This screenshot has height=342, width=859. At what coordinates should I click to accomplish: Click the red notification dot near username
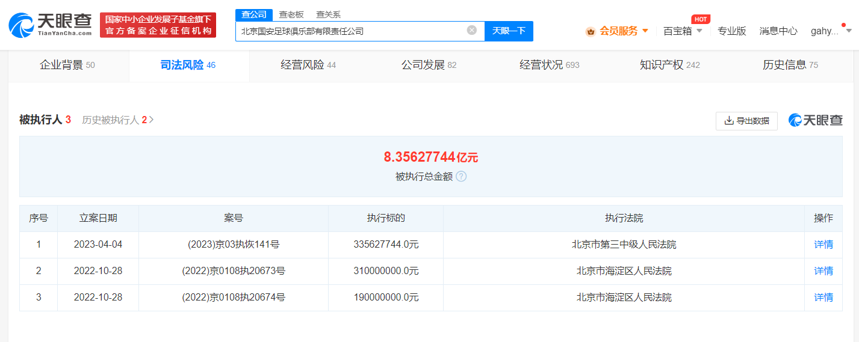(x=844, y=25)
